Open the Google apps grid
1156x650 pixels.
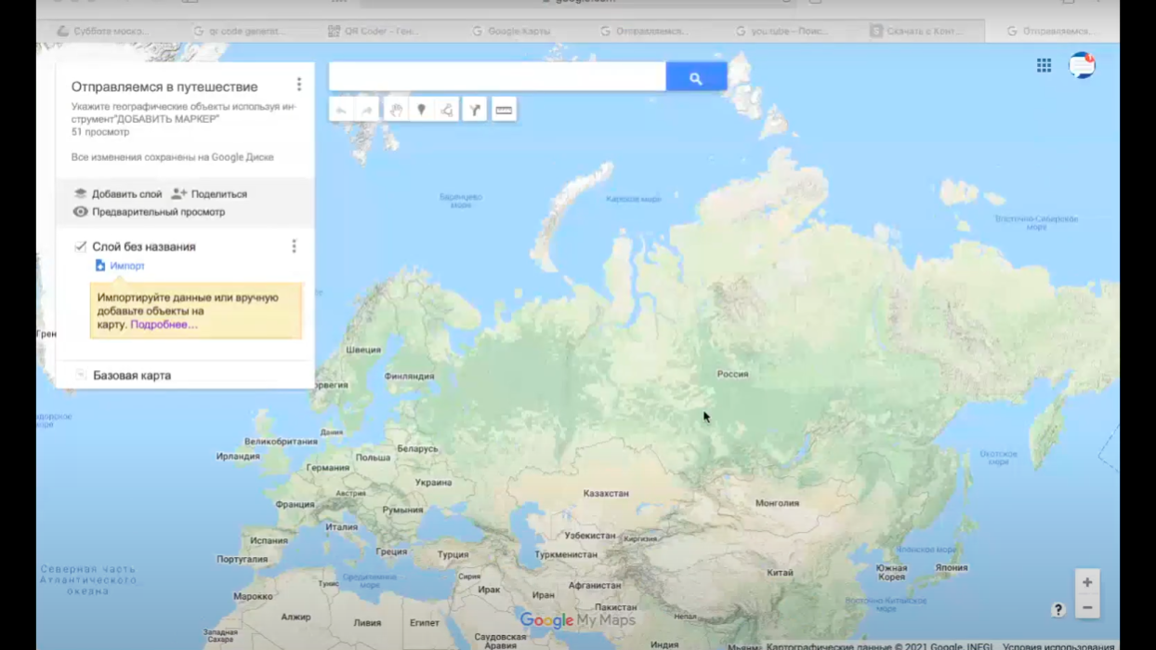pos(1044,66)
